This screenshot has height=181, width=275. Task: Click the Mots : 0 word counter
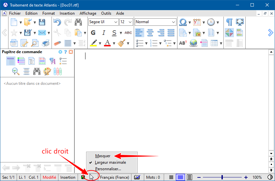coord(153,177)
